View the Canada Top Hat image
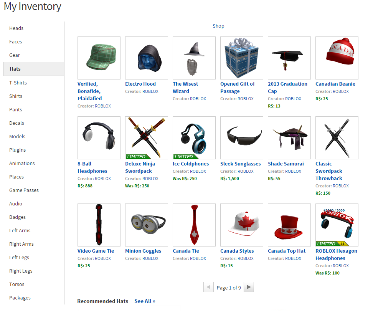The width and height of the screenshot is (373, 311). pyautogui.click(x=289, y=225)
